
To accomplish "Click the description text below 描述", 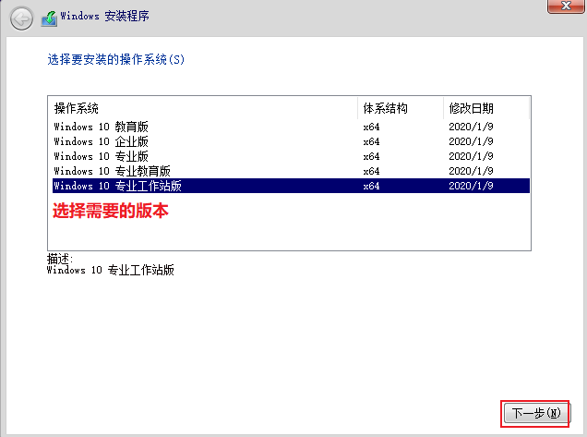I will [x=111, y=270].
